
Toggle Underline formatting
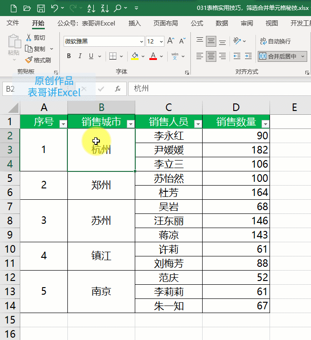pos(91,56)
